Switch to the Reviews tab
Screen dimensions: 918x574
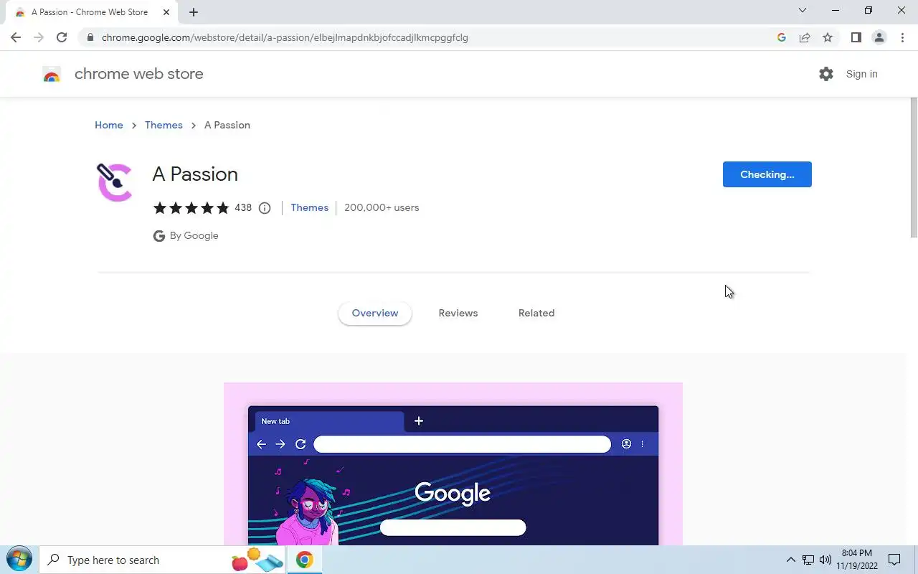pyautogui.click(x=458, y=313)
